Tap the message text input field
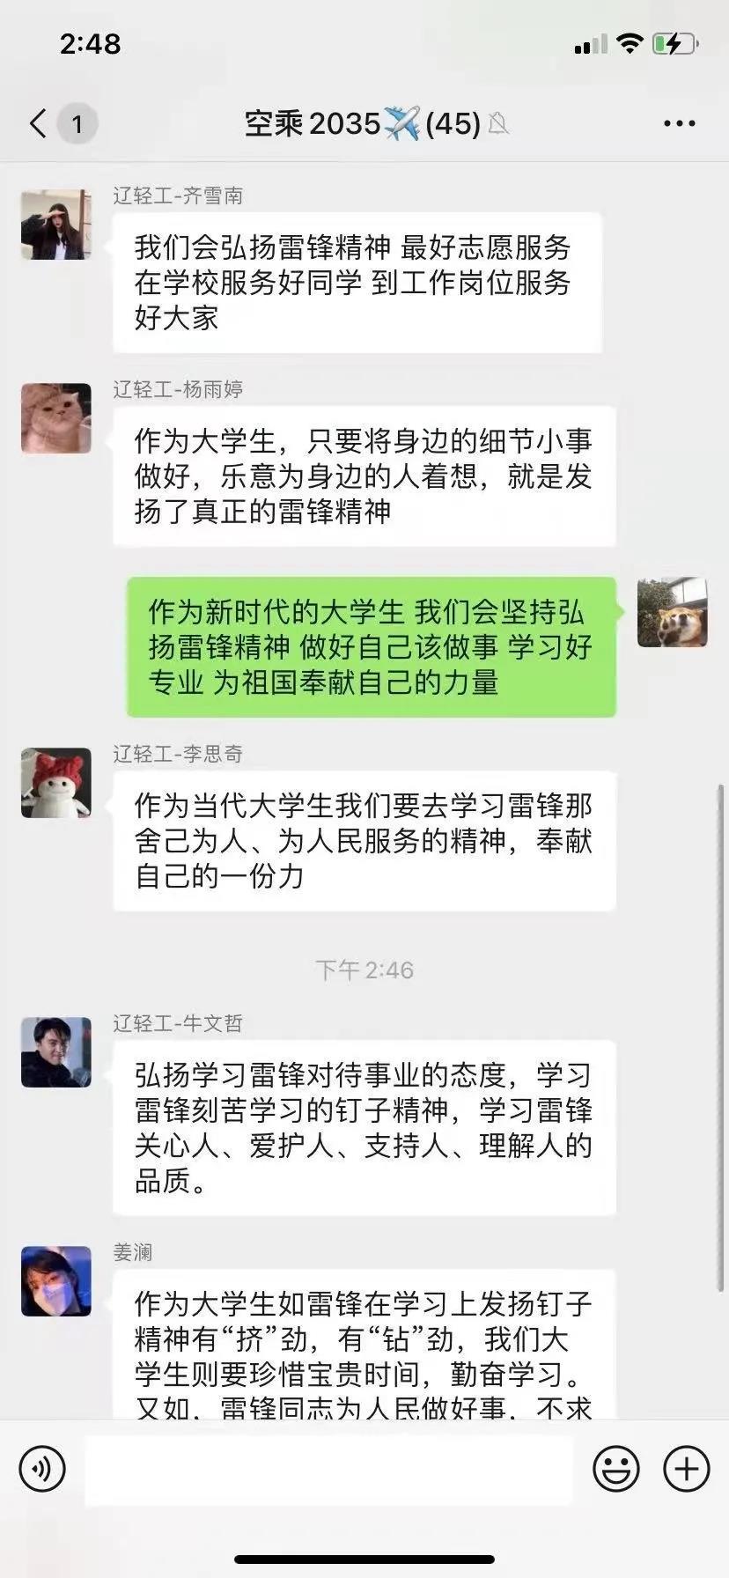This screenshot has width=729, height=1578. 329,1470
